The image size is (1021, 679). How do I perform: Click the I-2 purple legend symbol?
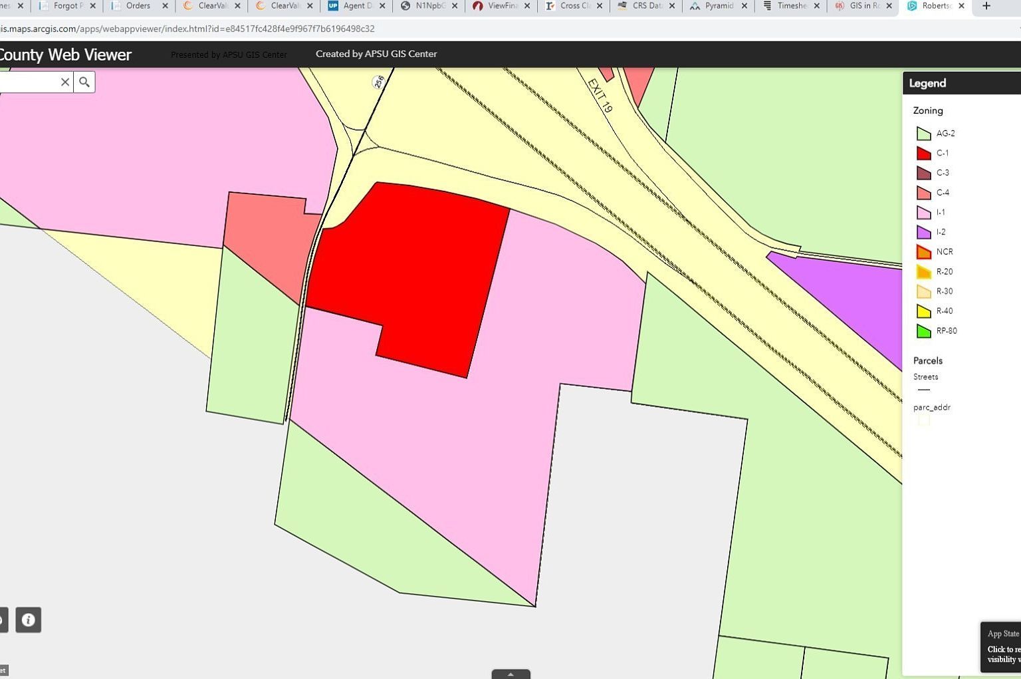(x=924, y=231)
